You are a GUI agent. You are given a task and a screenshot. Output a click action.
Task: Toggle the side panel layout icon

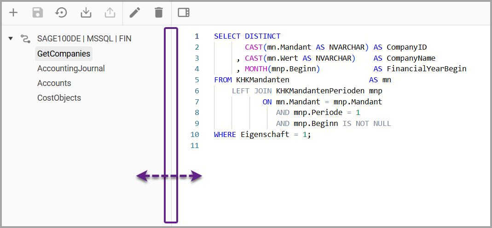click(184, 12)
